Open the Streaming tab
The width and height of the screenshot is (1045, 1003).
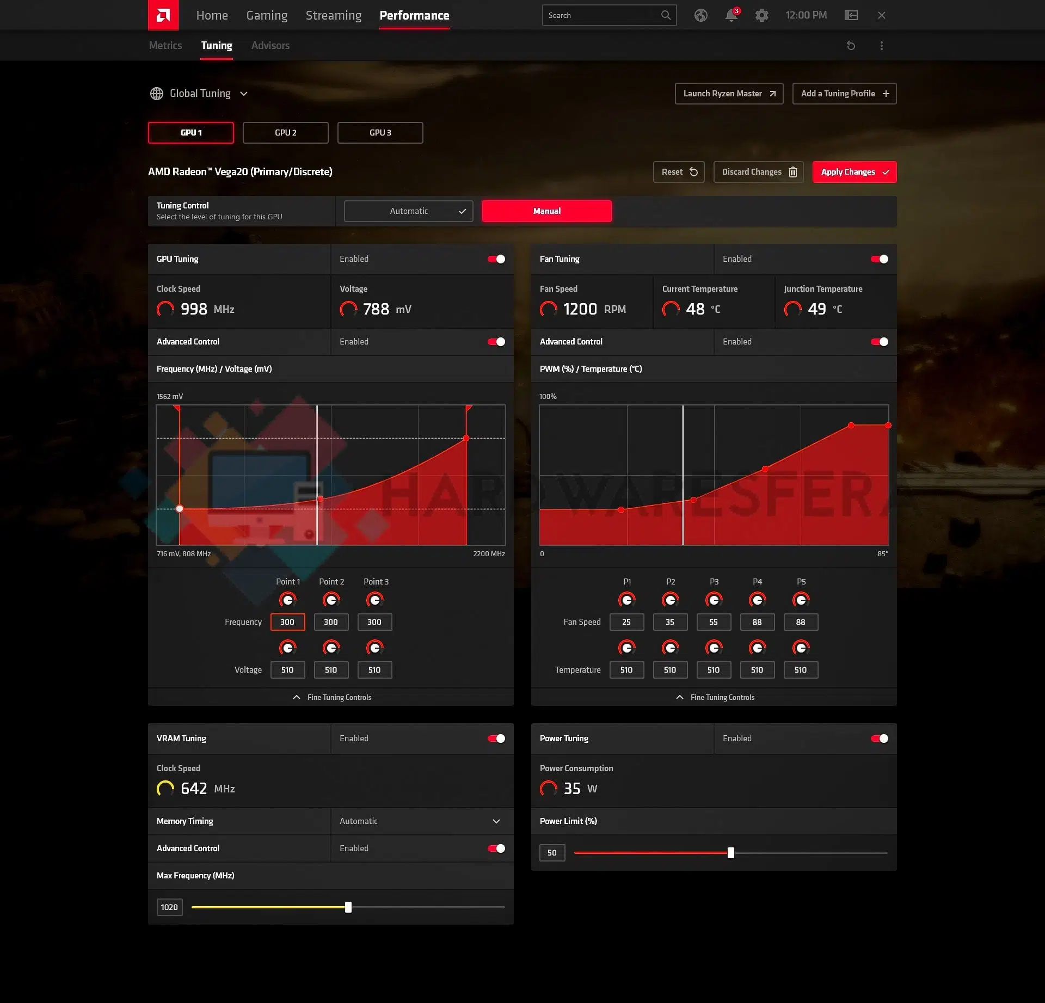333,15
